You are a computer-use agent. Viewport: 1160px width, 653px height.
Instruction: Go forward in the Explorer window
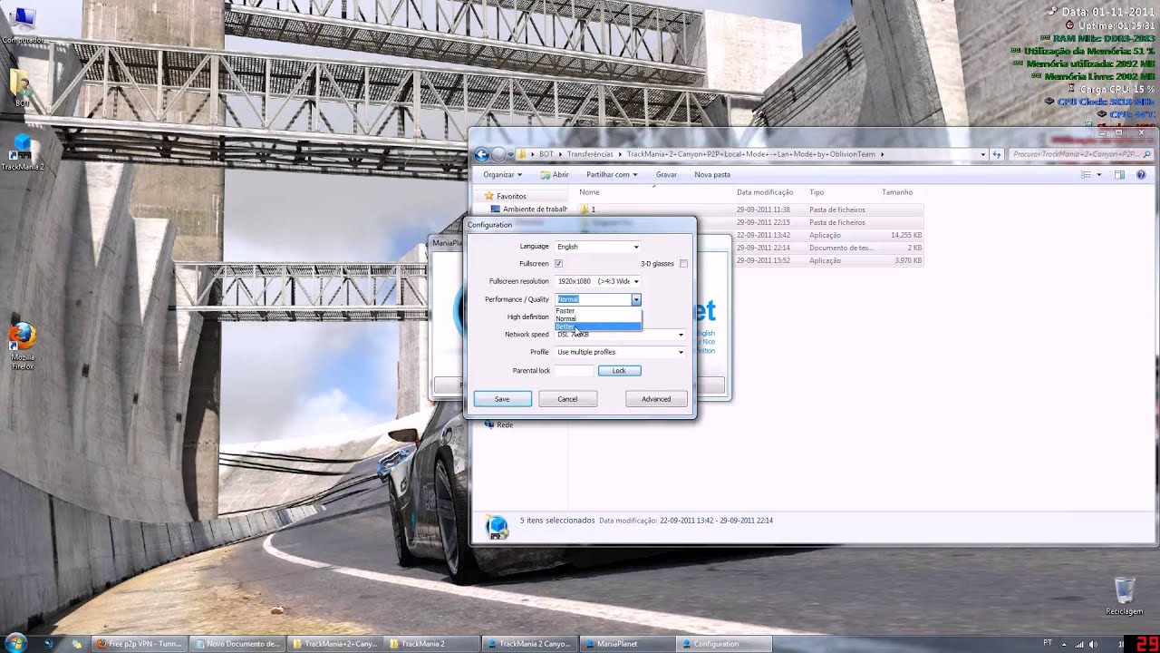(x=498, y=154)
